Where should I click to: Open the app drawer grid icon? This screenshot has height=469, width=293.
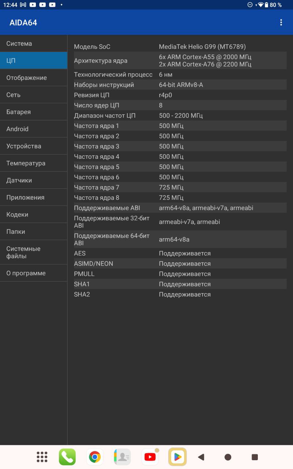click(42, 457)
